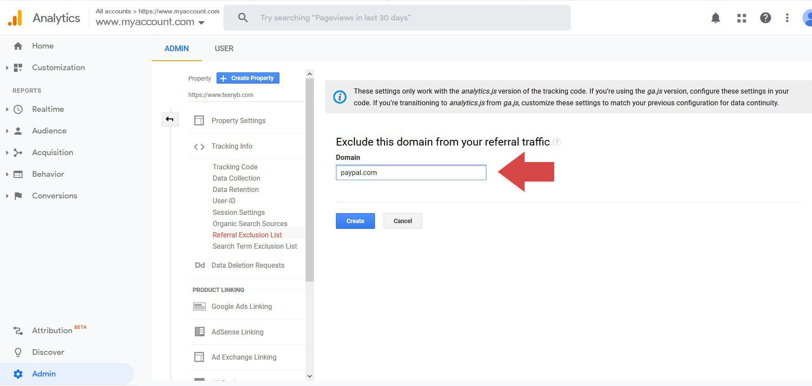Click the property column scroll-up arrow
Viewport: 812px width, 386px height.
pos(309,74)
